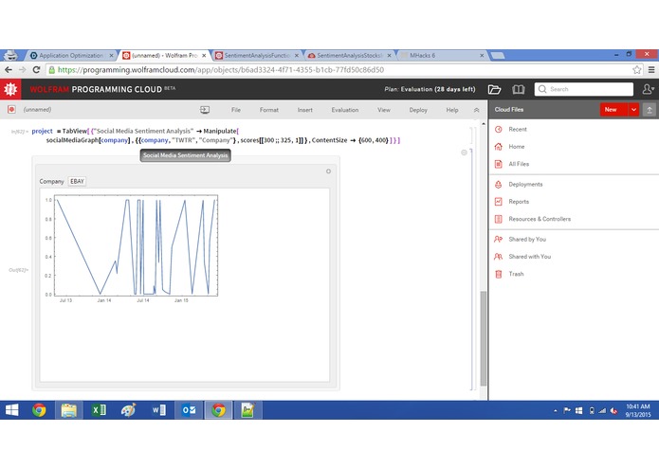Click the notebook vertical scrollbar thumb
Screen dimensions: 659x468
pos(484,338)
